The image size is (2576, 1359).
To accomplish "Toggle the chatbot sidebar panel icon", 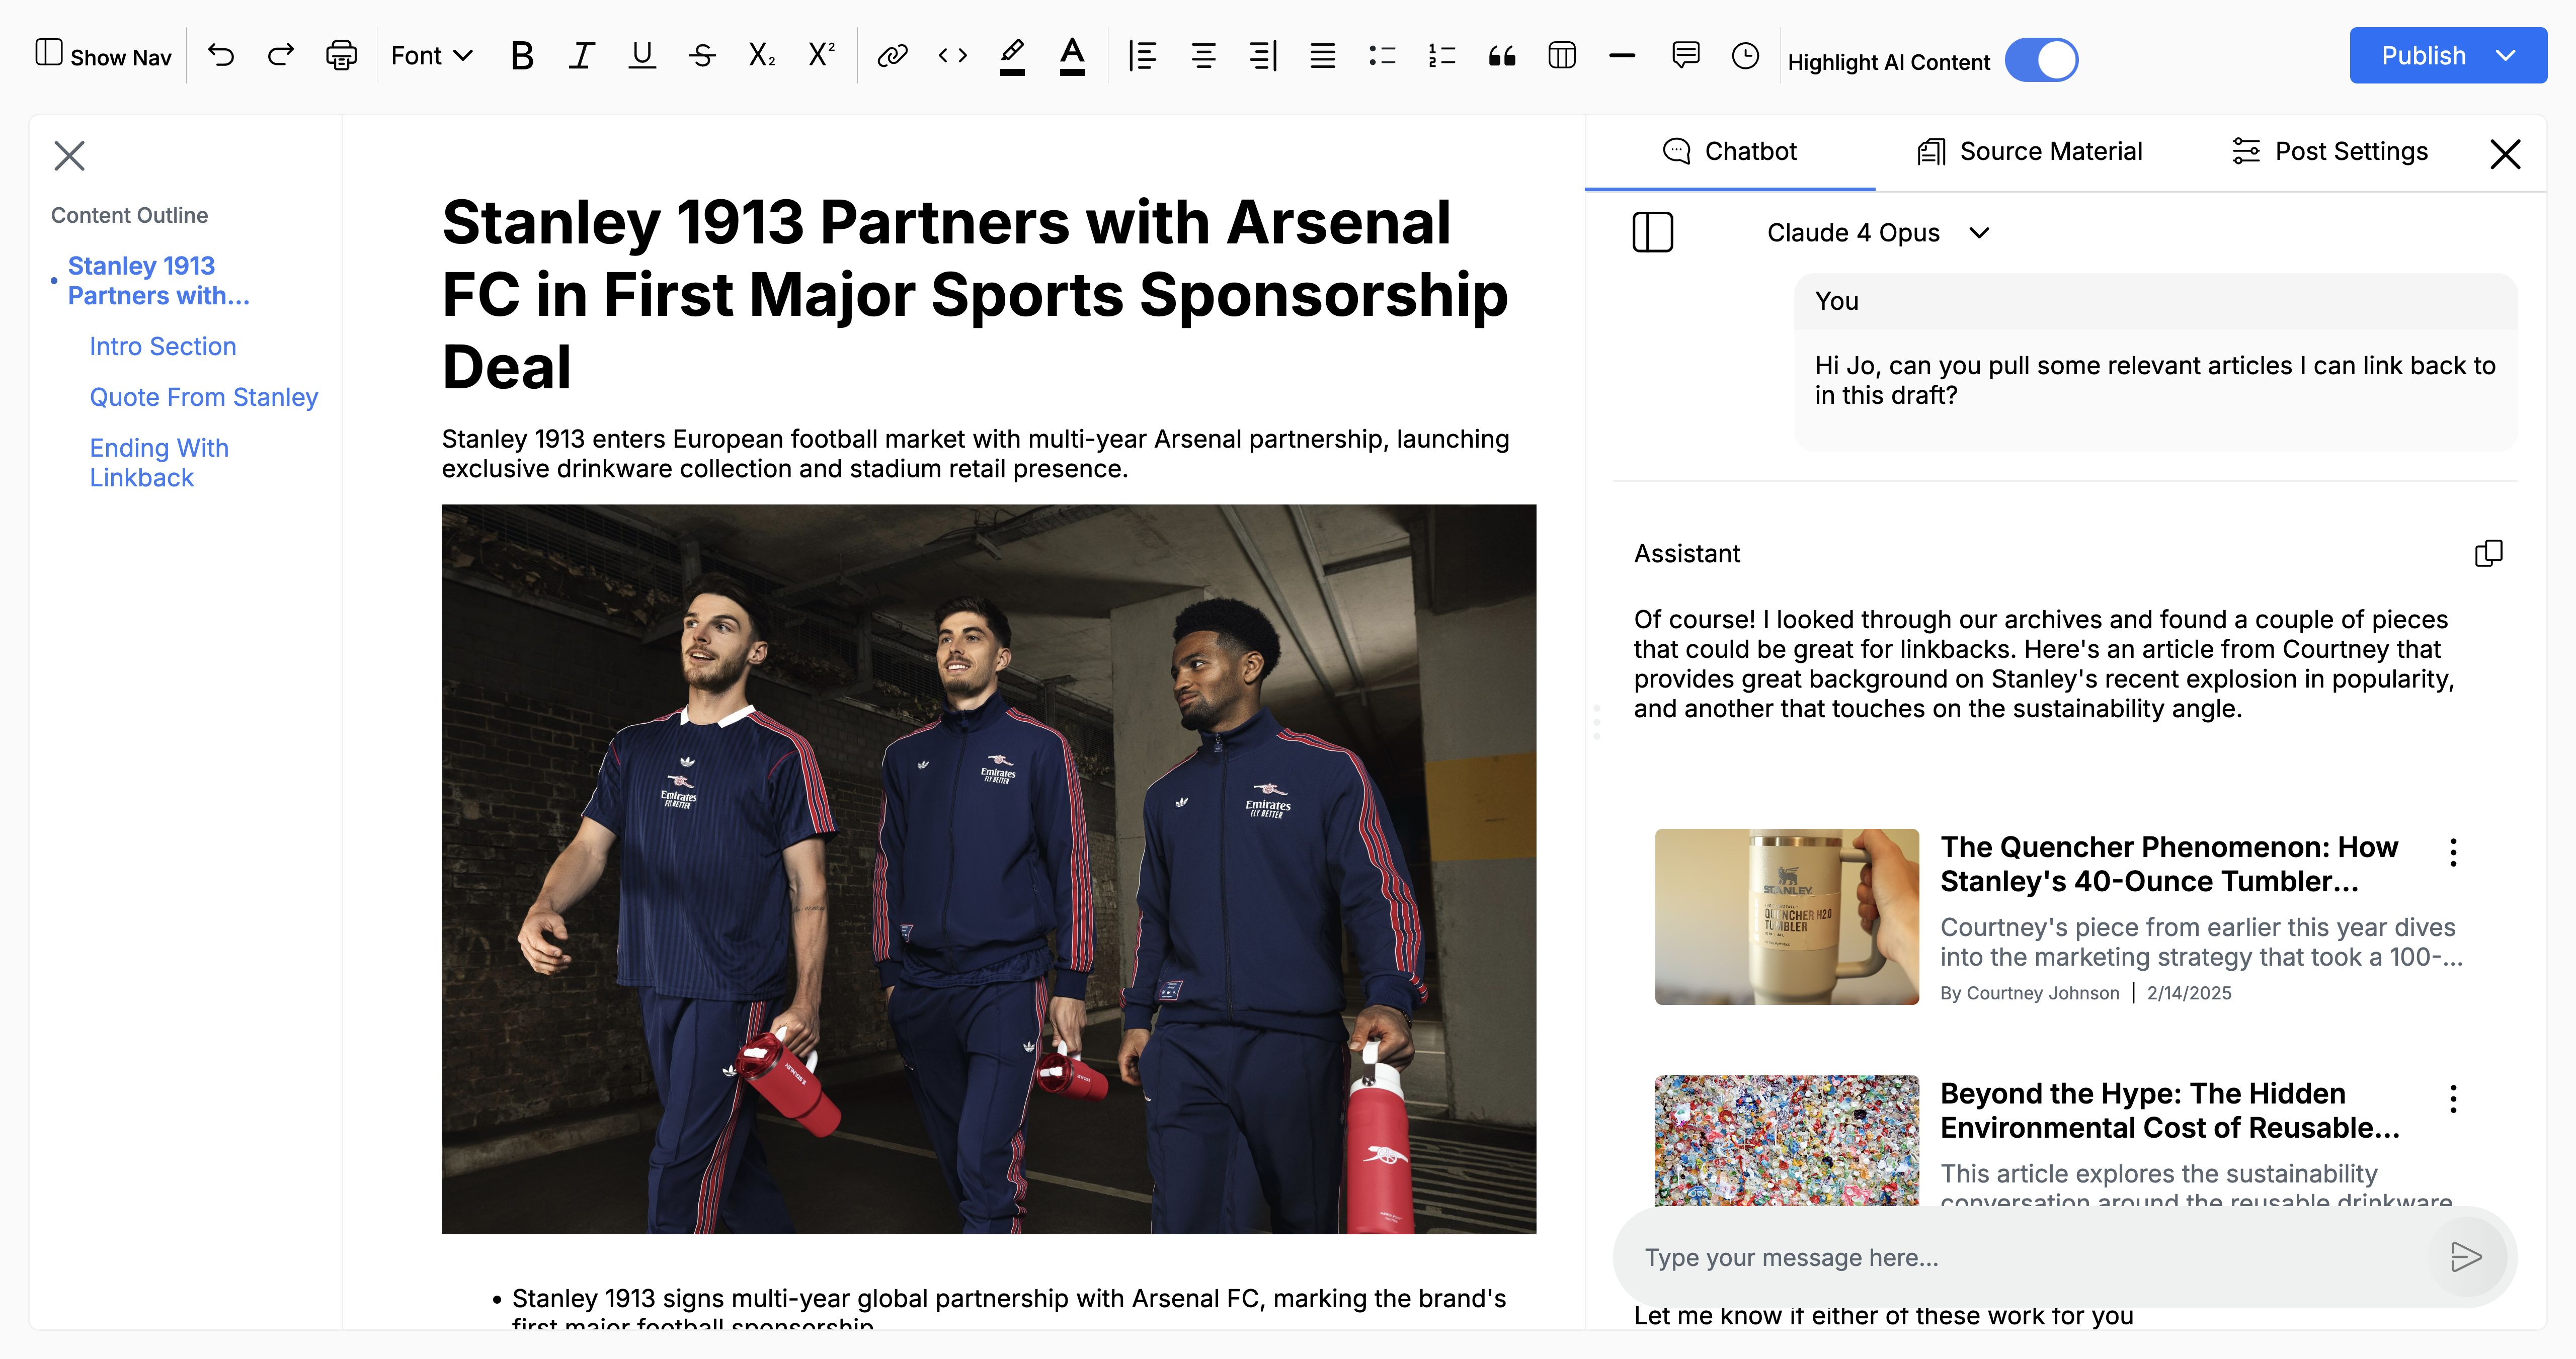I will pyautogui.click(x=1652, y=232).
